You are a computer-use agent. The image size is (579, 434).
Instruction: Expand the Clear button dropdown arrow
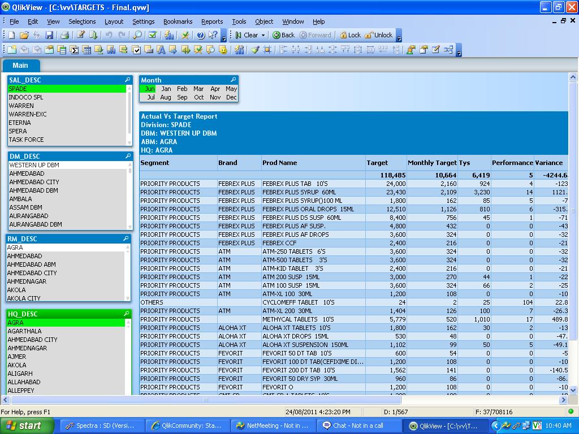pos(263,35)
